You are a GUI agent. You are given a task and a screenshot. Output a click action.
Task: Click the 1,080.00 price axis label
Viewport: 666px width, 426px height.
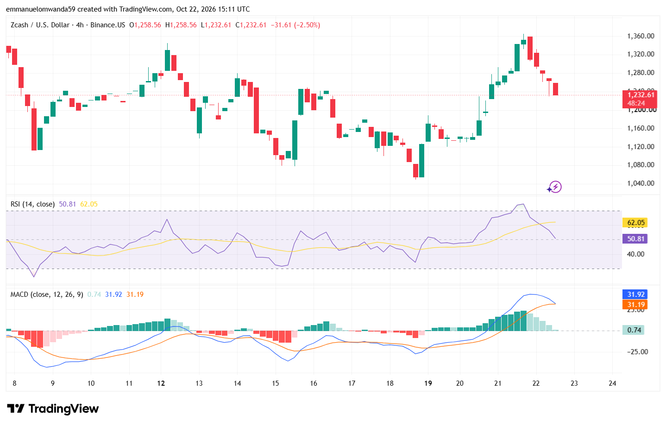click(x=641, y=165)
